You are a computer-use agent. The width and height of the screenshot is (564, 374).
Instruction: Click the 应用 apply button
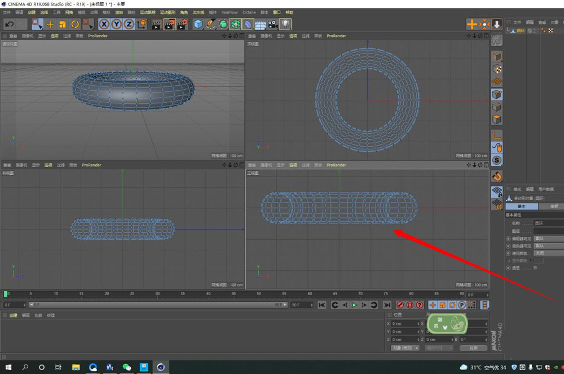473,348
